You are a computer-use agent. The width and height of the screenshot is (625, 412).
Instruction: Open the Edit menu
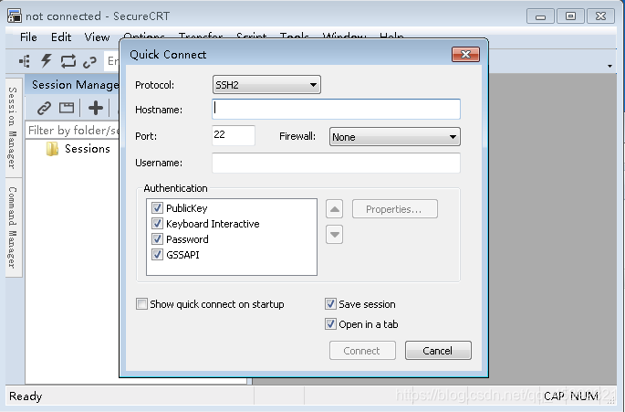[x=61, y=37]
